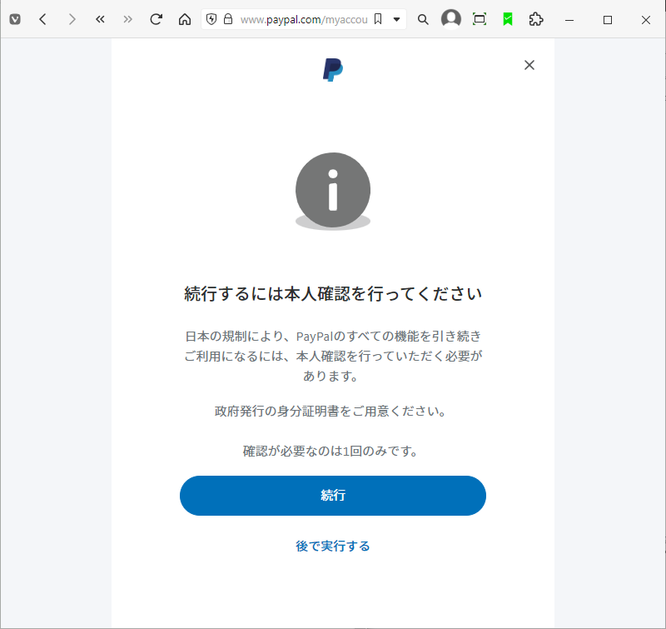Open tracker blocker shield settings
Viewport: 666px width, 629px height.
(211, 19)
